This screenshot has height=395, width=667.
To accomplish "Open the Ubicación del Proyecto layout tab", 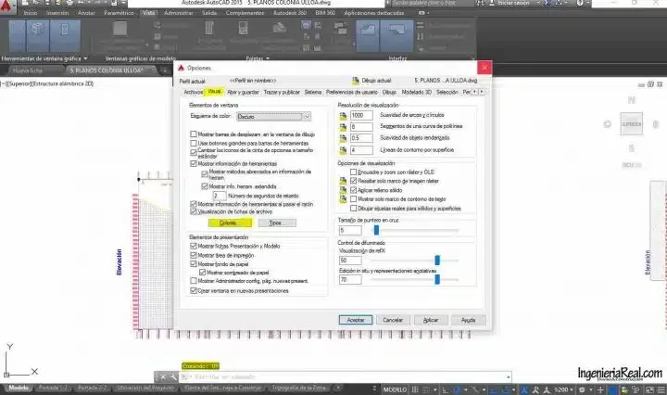I will [145, 388].
